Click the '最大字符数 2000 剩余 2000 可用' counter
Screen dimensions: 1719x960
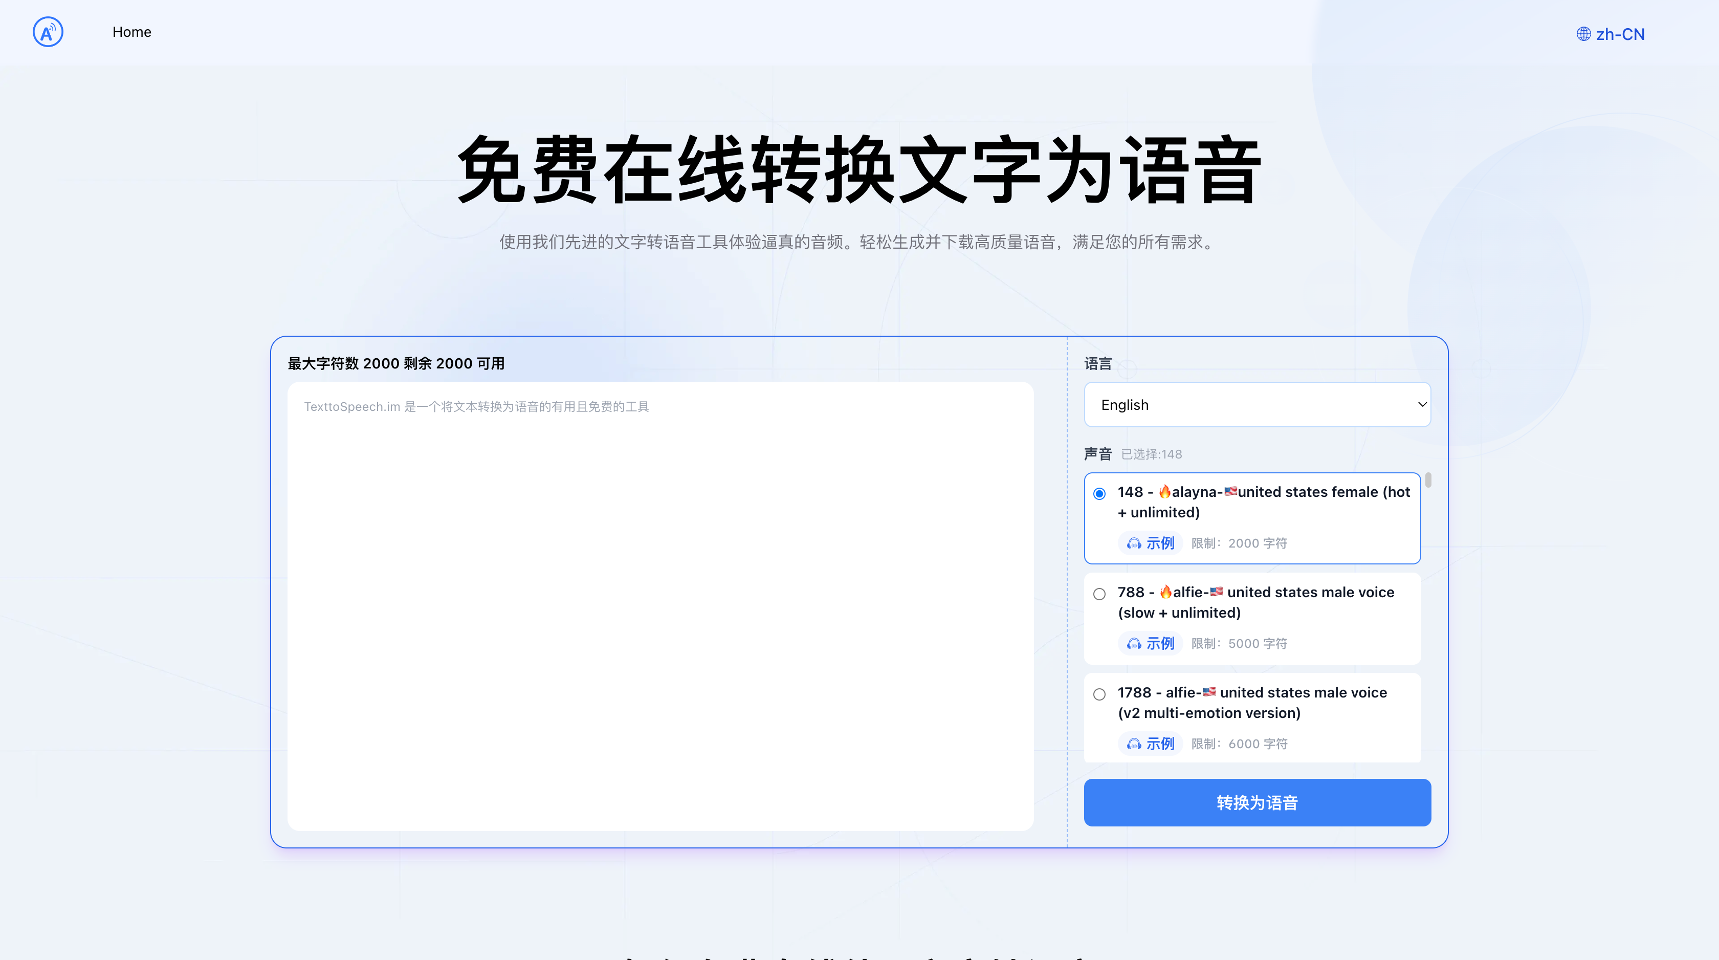[x=396, y=363]
